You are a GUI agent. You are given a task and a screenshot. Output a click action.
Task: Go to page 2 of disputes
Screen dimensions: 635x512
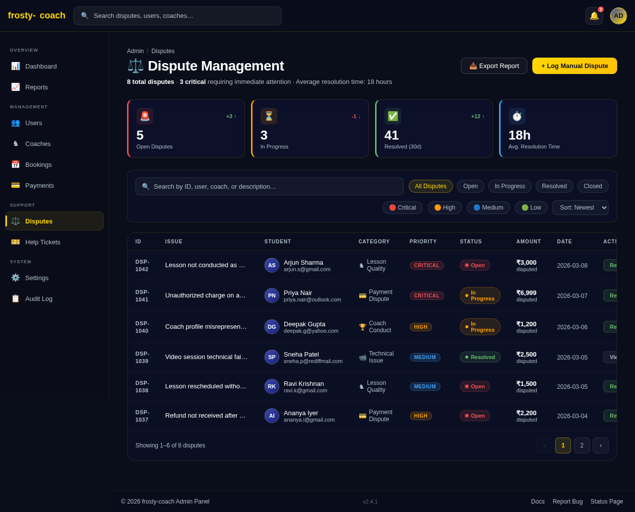pos(582,445)
